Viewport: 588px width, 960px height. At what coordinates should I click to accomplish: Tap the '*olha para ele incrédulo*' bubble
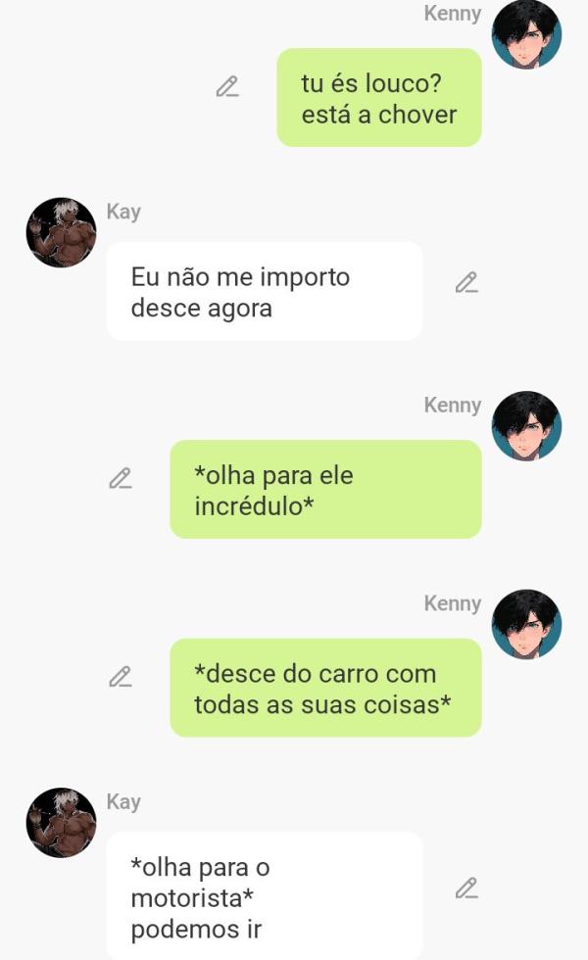point(325,489)
